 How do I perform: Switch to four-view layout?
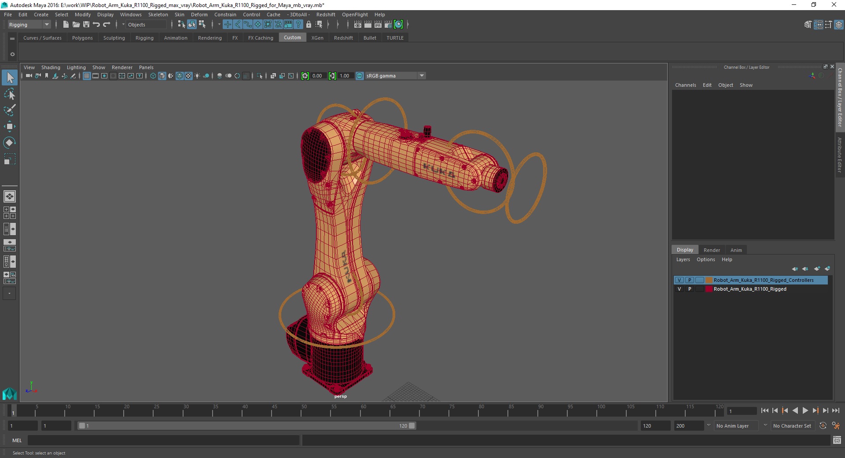click(10, 213)
